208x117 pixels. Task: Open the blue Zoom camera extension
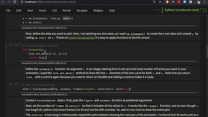185,2
